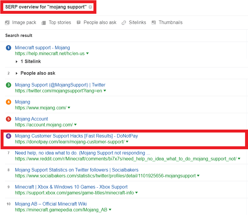248x219 pixels.
Task: Click the https://www.mojang.com/ URL
Action: coord(41,108)
